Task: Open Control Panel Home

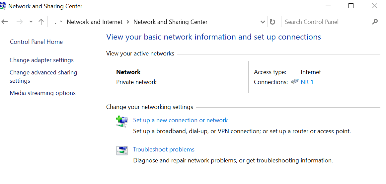Action: (x=36, y=42)
